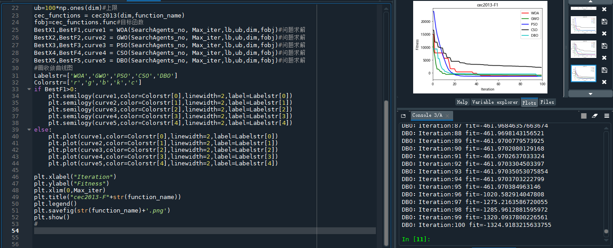
Task: Select the highlighted blue-bordered plot thumbnail
Action: tap(583, 73)
